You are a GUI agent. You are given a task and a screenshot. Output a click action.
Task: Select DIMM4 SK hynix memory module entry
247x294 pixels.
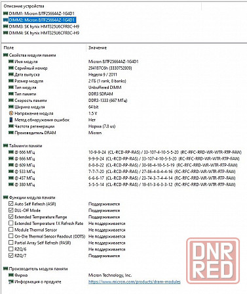point(44,33)
